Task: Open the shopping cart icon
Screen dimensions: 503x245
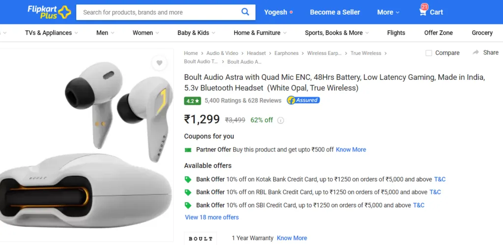Action: 423,12
